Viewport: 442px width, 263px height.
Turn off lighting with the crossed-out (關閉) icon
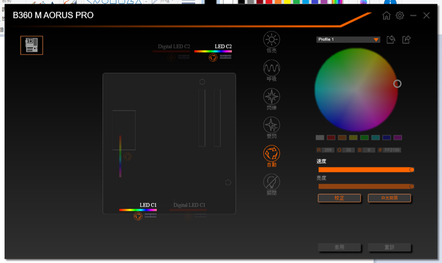click(271, 182)
